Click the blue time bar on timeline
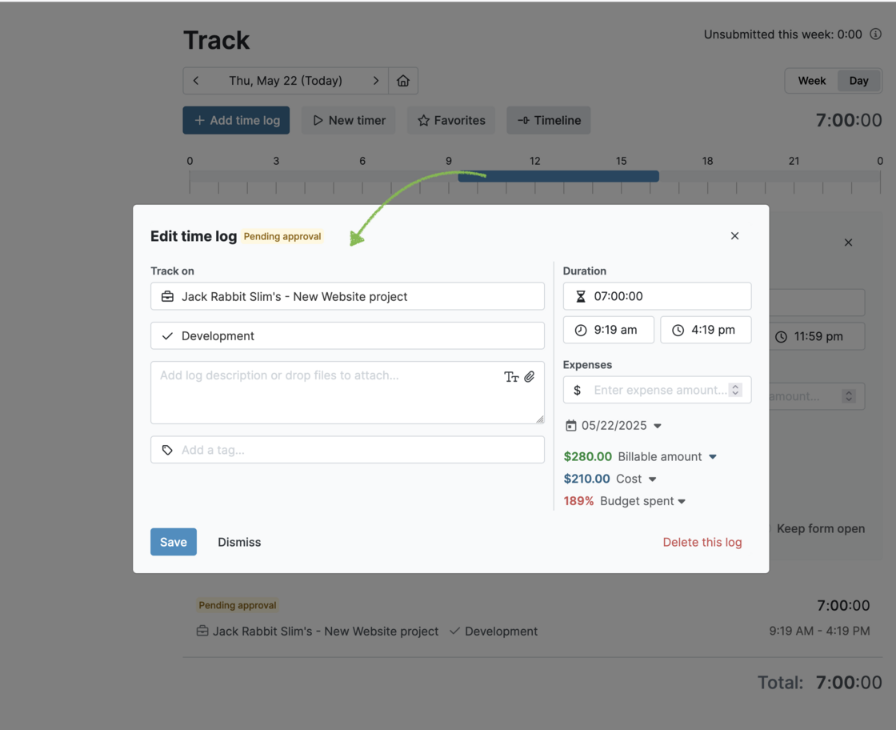Screen dimensions: 896x730 click(558, 176)
